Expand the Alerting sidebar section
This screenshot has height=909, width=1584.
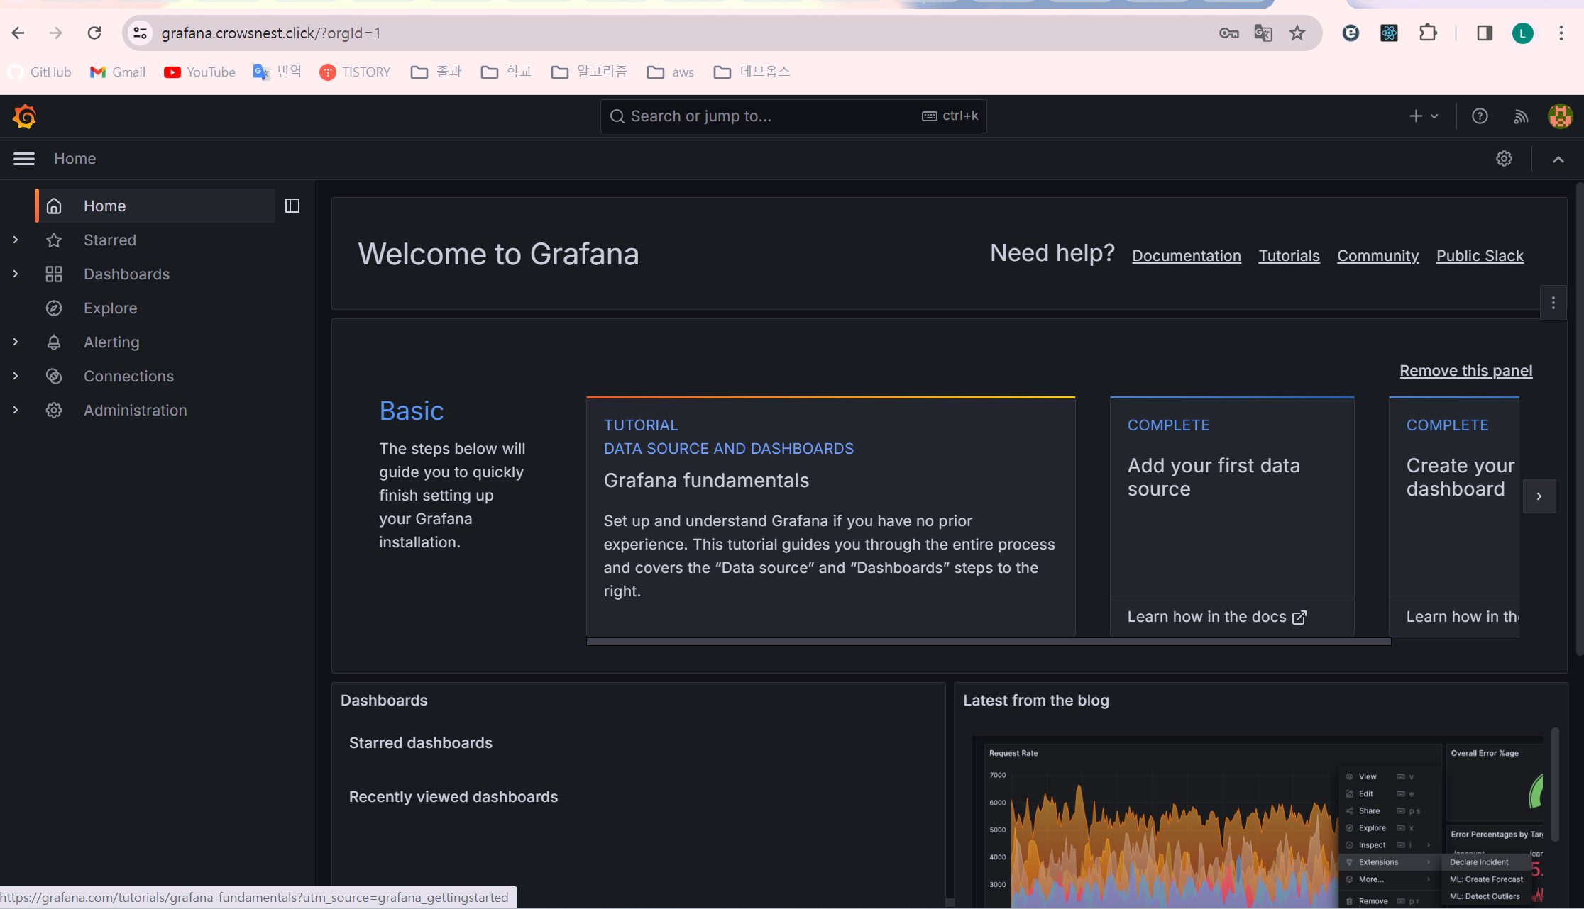click(x=16, y=342)
